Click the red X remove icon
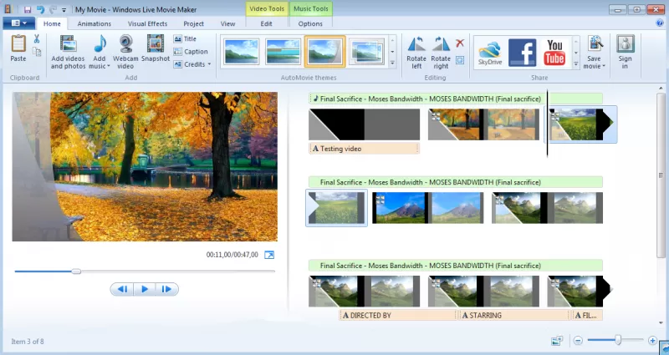This screenshot has width=669, height=355. (459, 43)
